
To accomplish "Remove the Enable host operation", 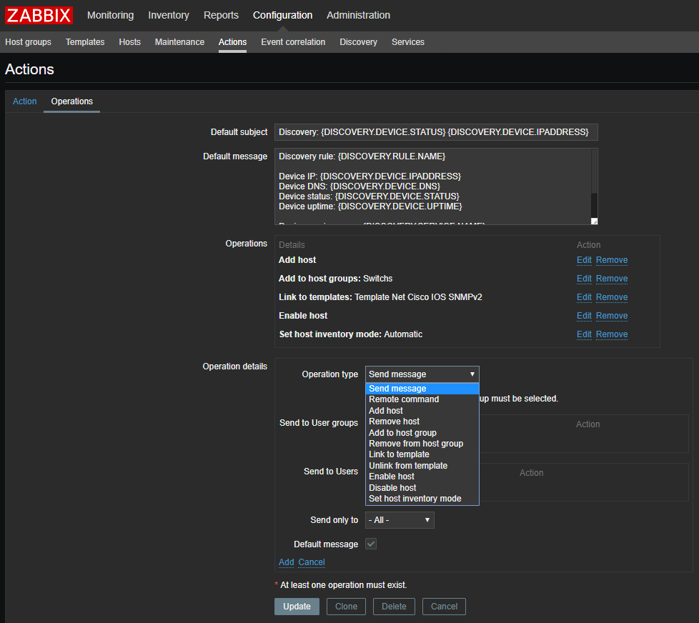I will [x=612, y=316].
